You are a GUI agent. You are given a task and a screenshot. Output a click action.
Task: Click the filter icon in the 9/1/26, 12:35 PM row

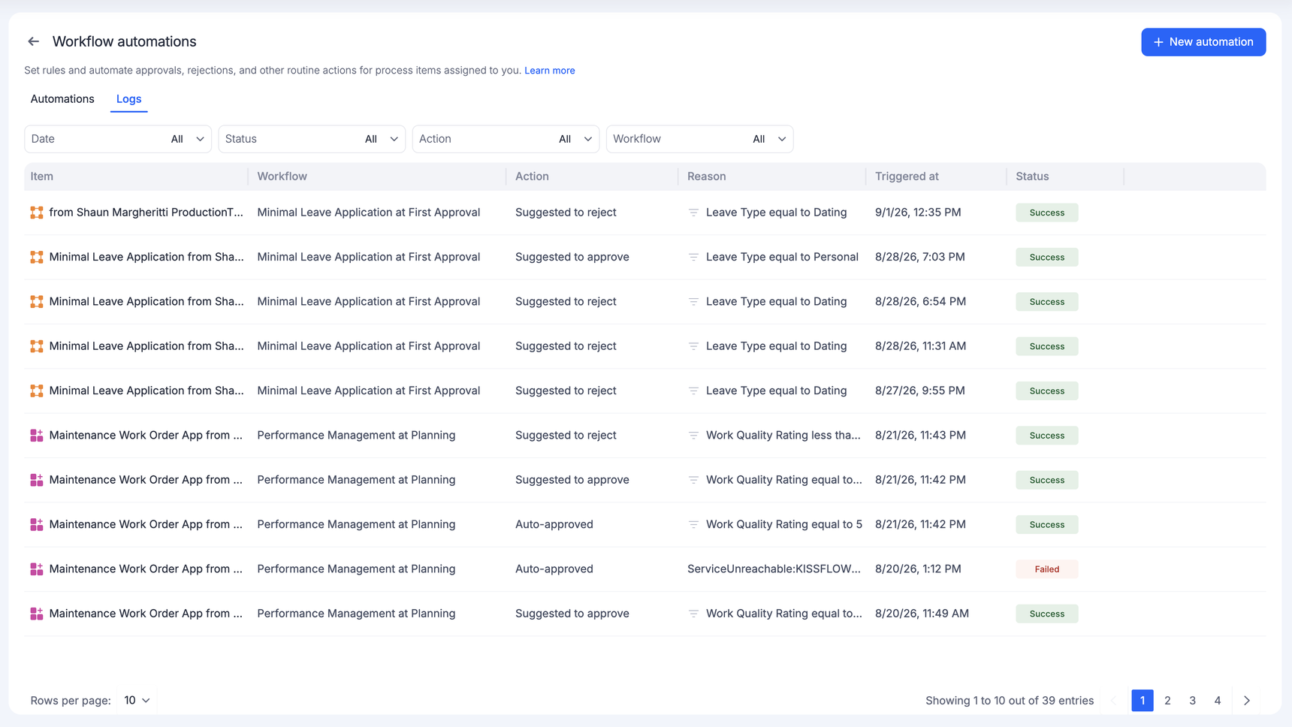[693, 213]
